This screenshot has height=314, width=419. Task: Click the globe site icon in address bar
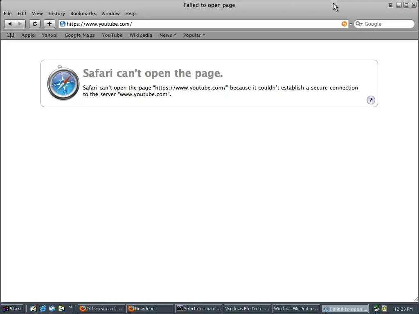coord(63,24)
